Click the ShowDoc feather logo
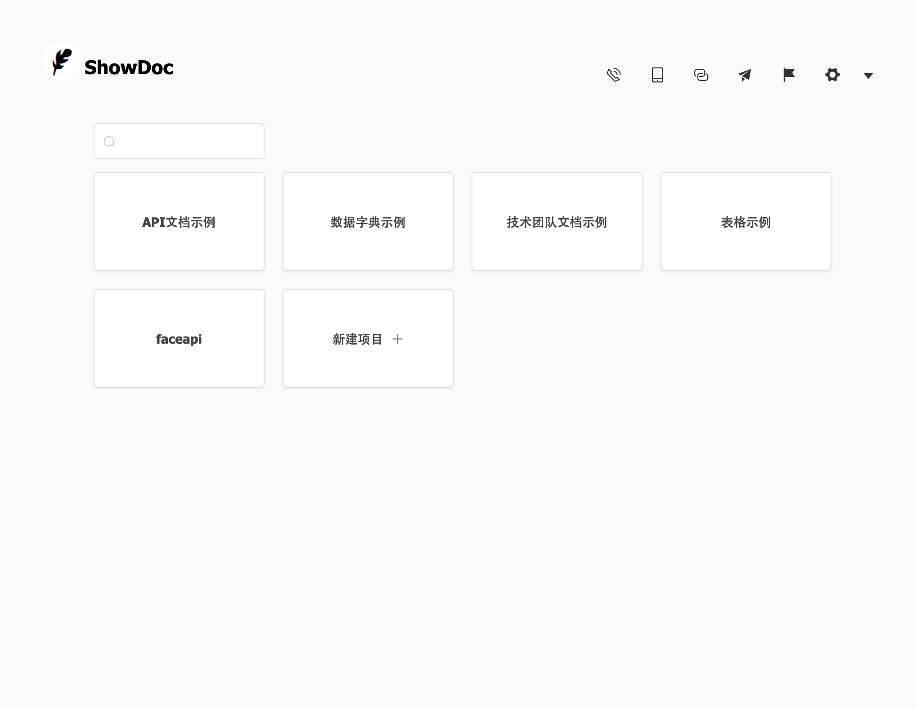917x708 pixels. coord(62,62)
